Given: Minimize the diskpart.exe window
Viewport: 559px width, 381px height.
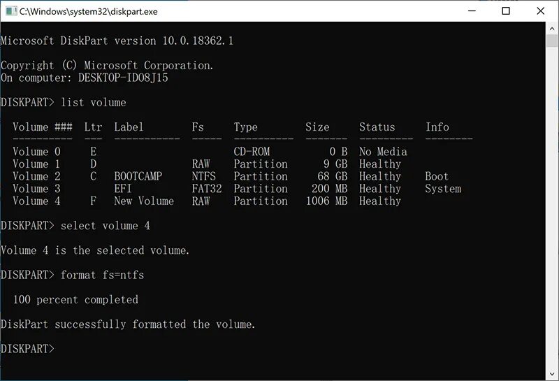Looking at the screenshot, I should point(472,11).
